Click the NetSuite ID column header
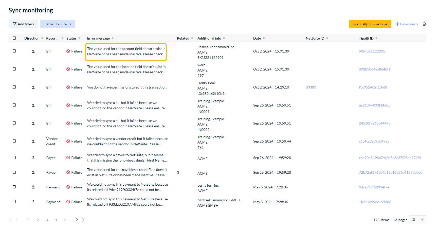 [x=315, y=38]
